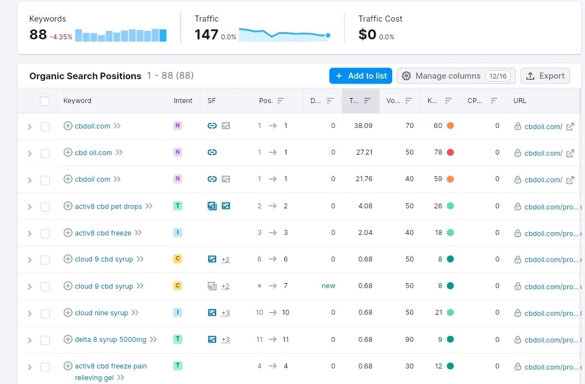This screenshot has height=384, width=585.
Task: Click image pack icon in cloud nine syrup row
Action: [x=212, y=313]
